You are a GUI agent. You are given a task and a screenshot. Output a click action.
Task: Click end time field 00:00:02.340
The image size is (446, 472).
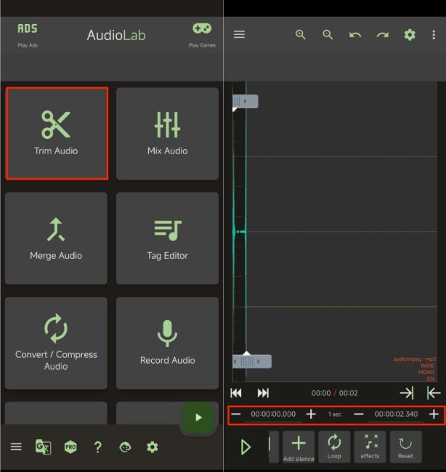[396, 415]
